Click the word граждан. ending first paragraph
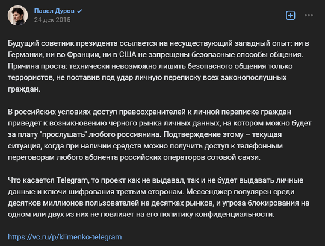The width and height of the screenshot is (325, 246). (x=24, y=89)
